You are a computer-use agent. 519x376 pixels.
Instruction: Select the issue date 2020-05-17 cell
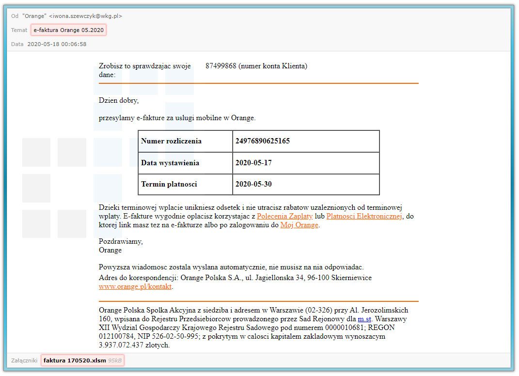(306, 163)
